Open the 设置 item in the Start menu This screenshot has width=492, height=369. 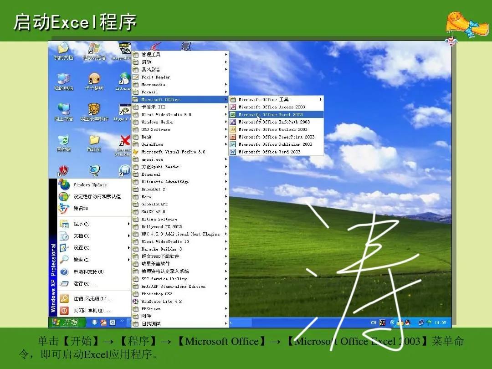tap(80, 248)
